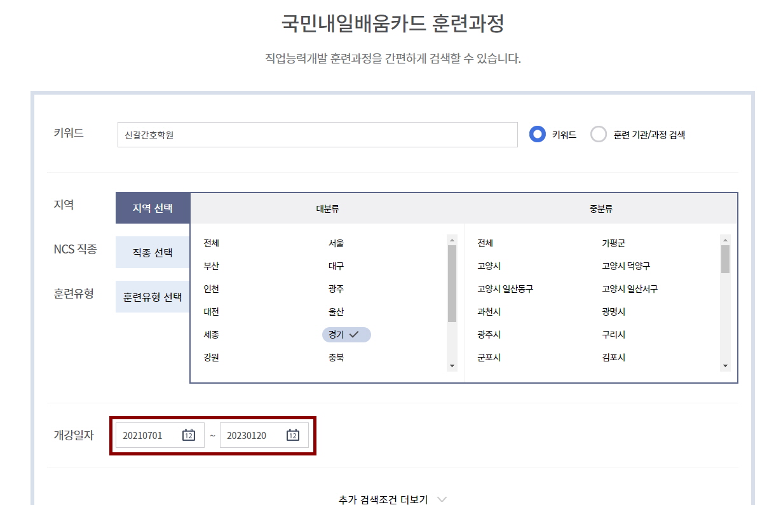781x505 pixels.
Task: Open the 훈련유형 선택 tab
Action: [153, 297]
